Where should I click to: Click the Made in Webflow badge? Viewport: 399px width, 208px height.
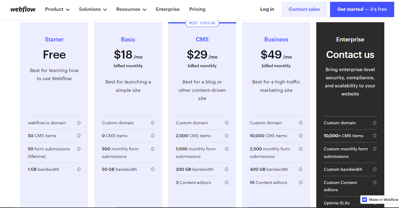click(380, 200)
